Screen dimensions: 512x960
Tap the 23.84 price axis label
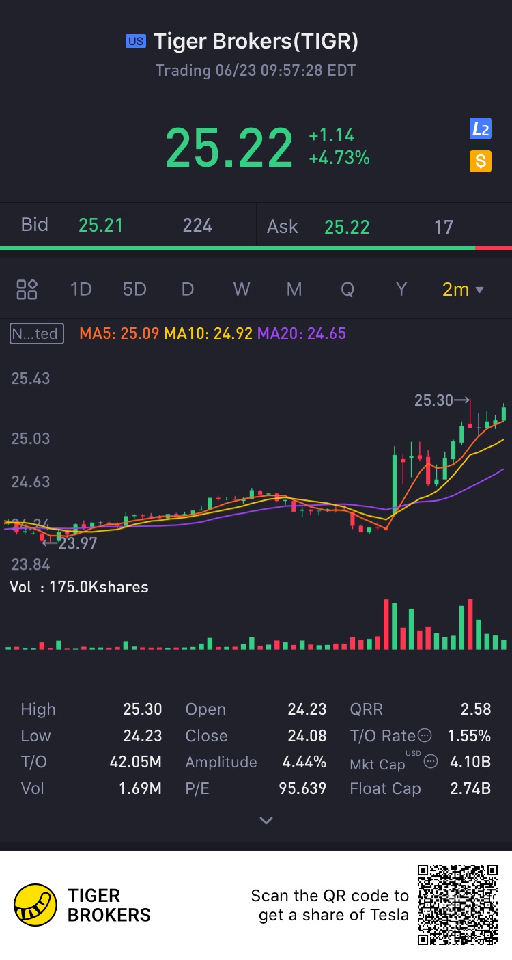pos(31,564)
